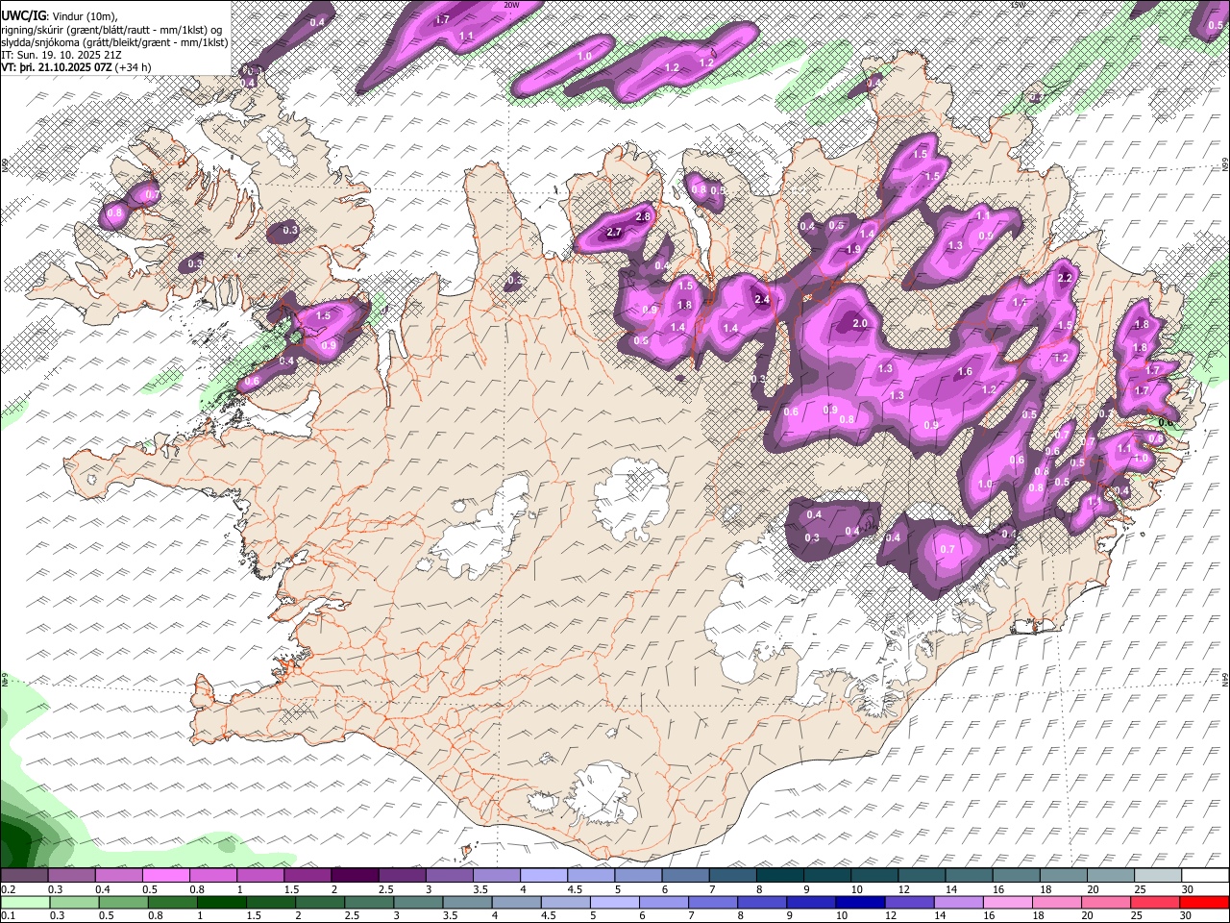Click the '0.1' label in the lower legend row

9,915
